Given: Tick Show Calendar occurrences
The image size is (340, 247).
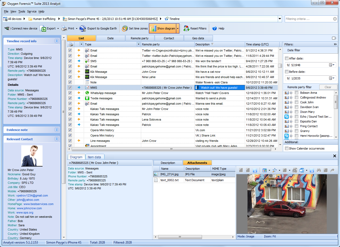Looking at the screenshot, I should pos(287,148).
